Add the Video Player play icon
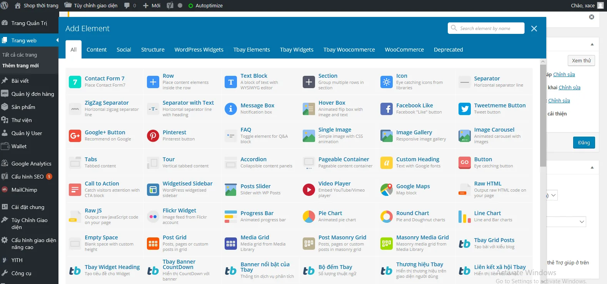The image size is (607, 284). coord(309,190)
